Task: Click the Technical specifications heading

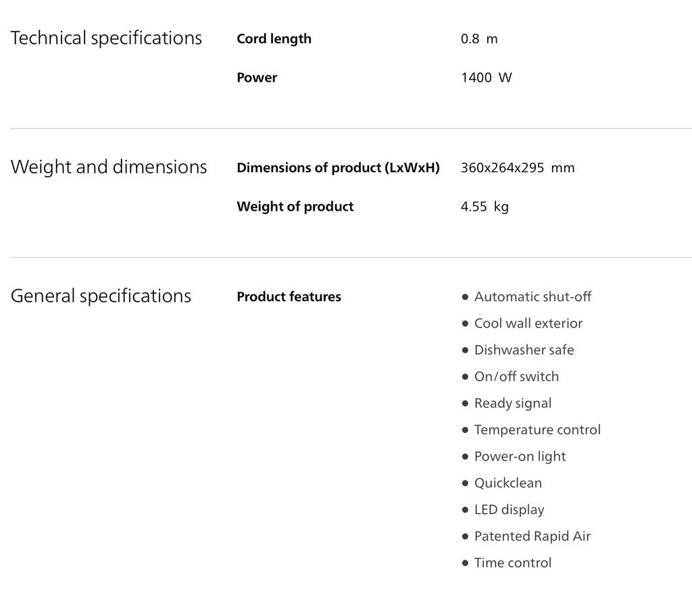Action: (x=106, y=38)
